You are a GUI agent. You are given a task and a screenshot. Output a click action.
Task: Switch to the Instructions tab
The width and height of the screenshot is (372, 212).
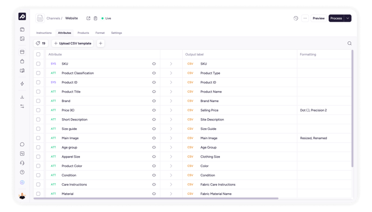click(44, 33)
